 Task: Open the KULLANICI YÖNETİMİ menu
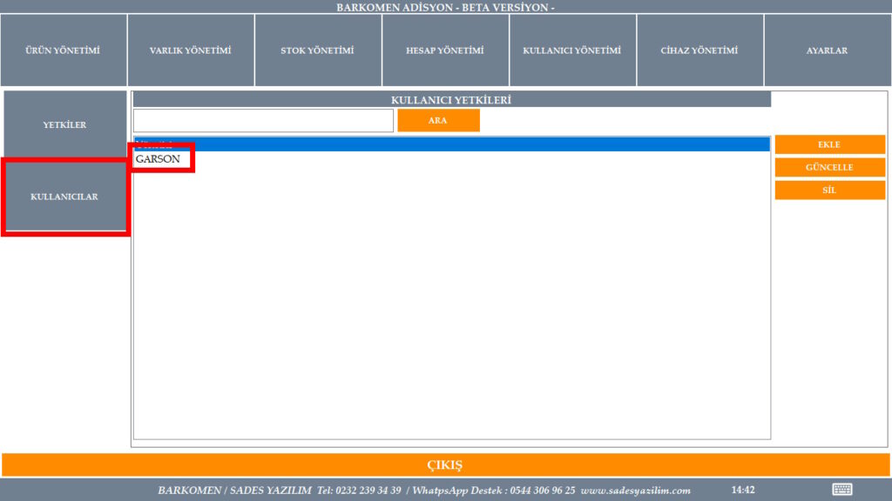(573, 50)
